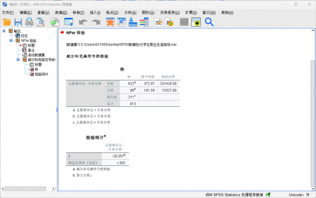Click the grey square toolbar icon

pyautogui.click(x=184, y=22)
